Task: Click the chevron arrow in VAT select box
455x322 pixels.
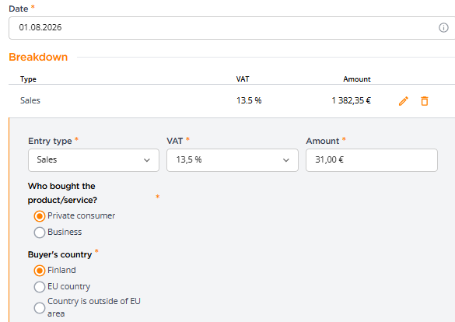Action: [x=286, y=160]
